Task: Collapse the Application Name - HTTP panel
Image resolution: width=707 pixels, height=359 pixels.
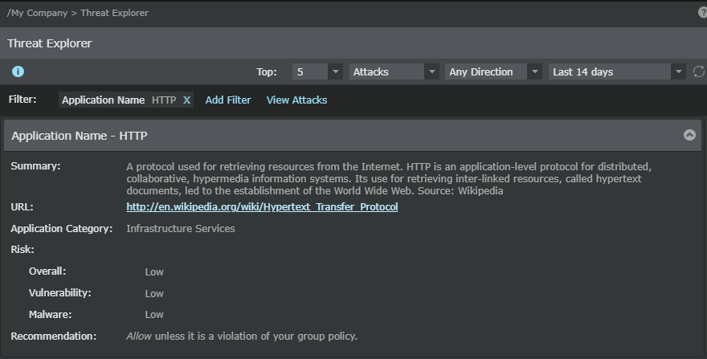Action: 689,135
